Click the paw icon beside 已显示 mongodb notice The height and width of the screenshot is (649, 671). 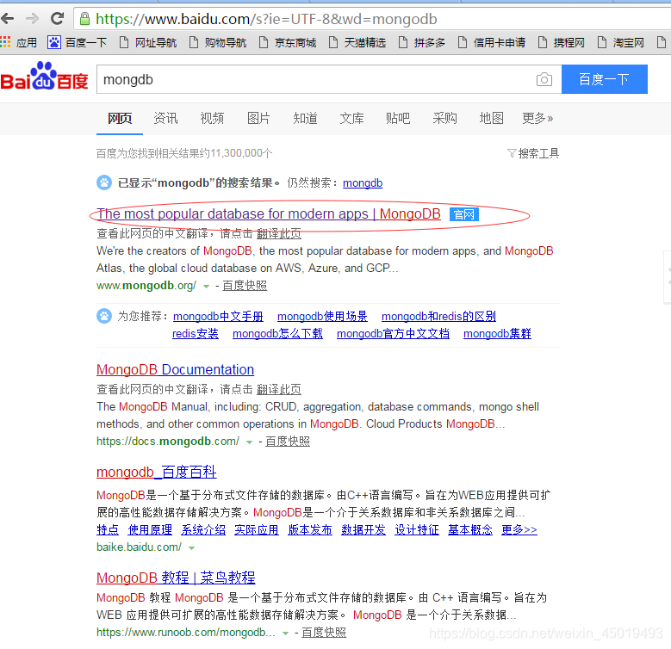click(104, 182)
